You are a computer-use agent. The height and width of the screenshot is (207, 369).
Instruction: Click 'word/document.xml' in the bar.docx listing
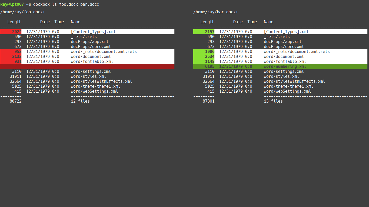click(x=284, y=57)
